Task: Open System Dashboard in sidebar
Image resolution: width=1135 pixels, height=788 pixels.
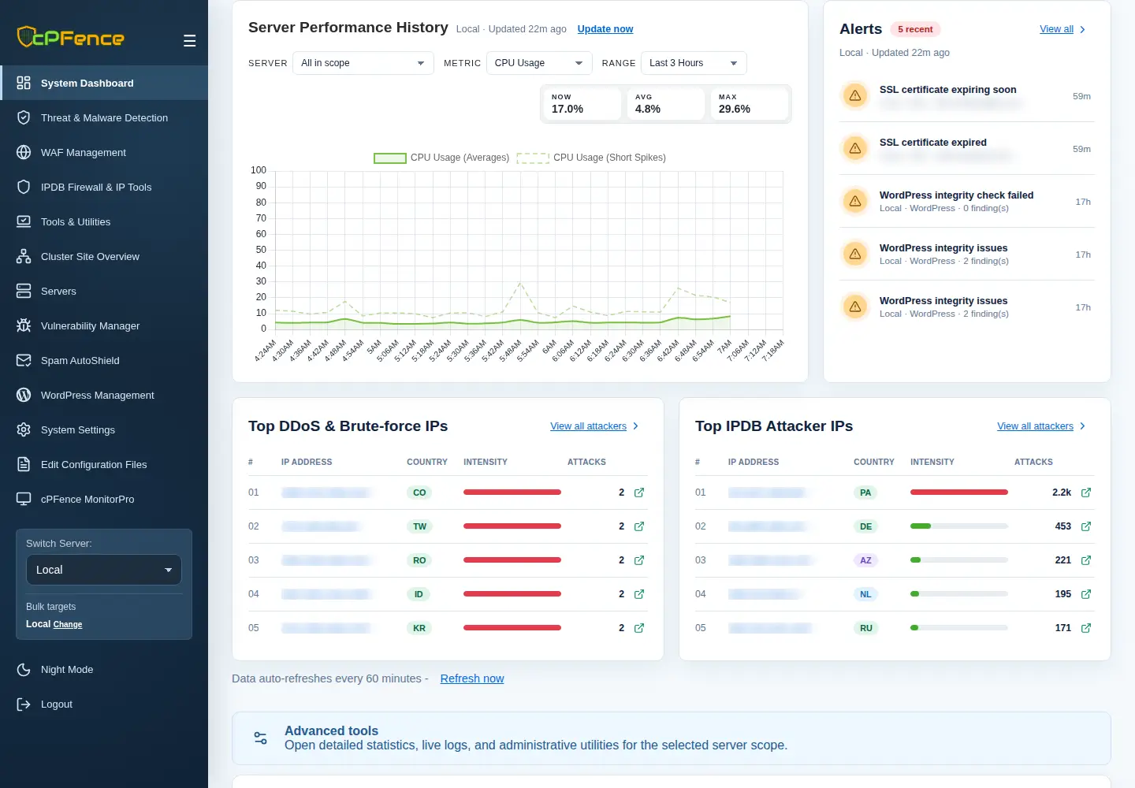Action: (x=104, y=83)
